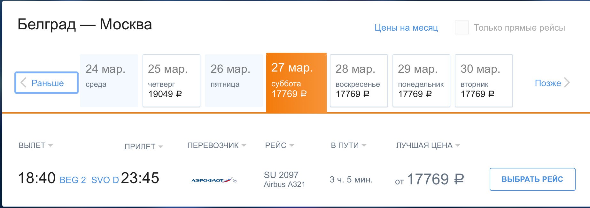
Task: Select the 25 мар. четверг date tab
Action: point(171,81)
